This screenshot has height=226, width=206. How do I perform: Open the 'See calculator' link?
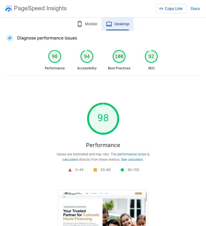(x=132, y=160)
